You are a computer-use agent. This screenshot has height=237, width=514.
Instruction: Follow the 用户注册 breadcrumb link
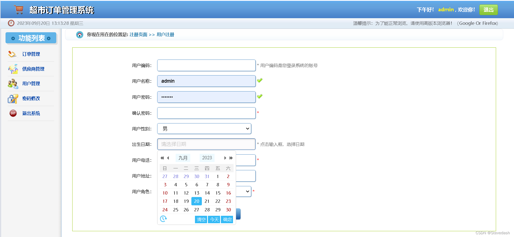(165, 35)
